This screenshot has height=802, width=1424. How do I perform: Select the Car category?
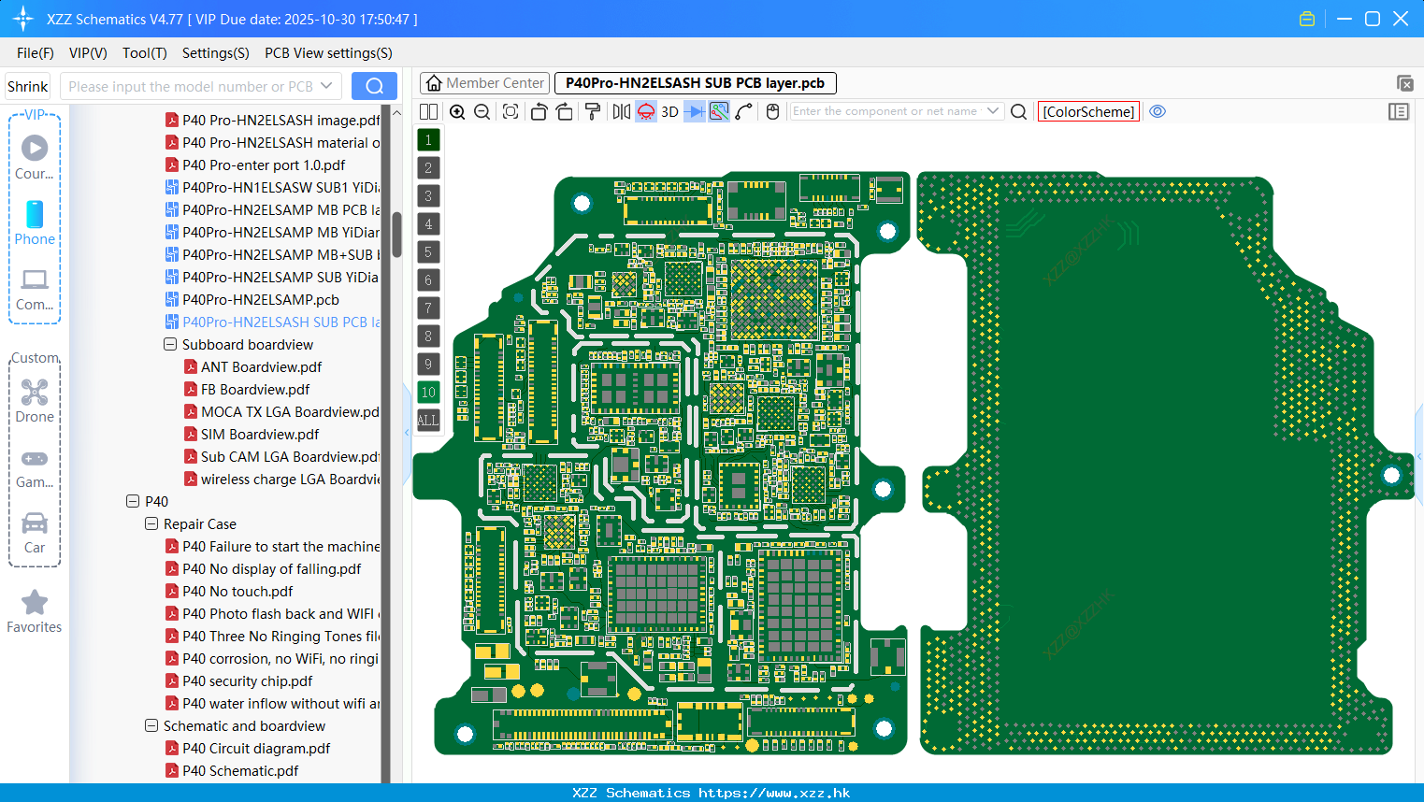pos(35,533)
